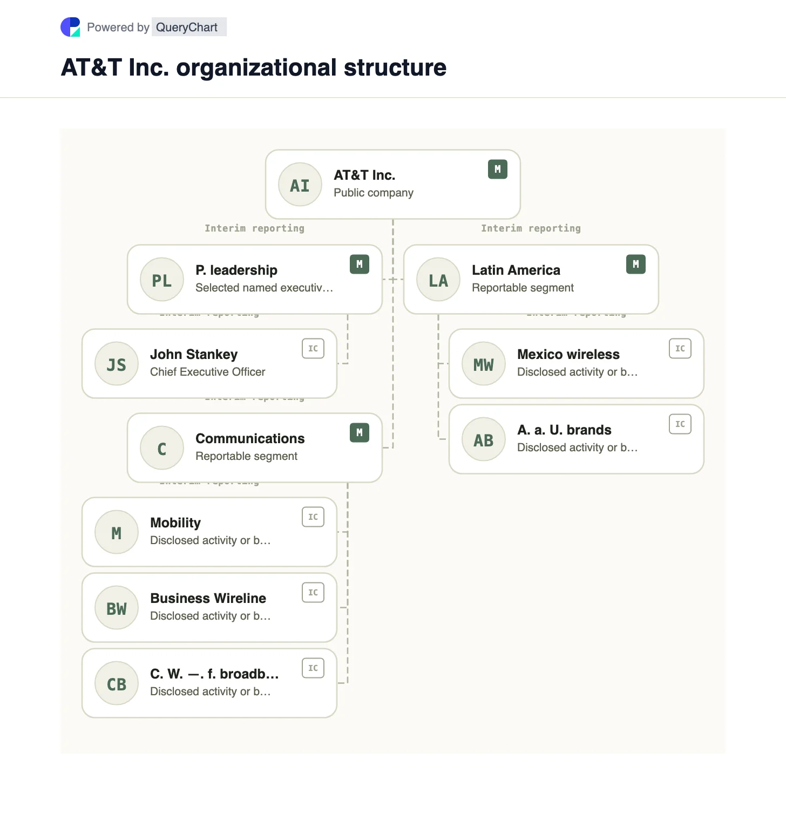Select the Mexico wireless node title
The image size is (786, 814).
pyautogui.click(x=568, y=354)
